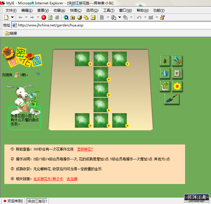Click the paint palette toolbar icon
This screenshot has height=204, width=211.
[80, 17]
